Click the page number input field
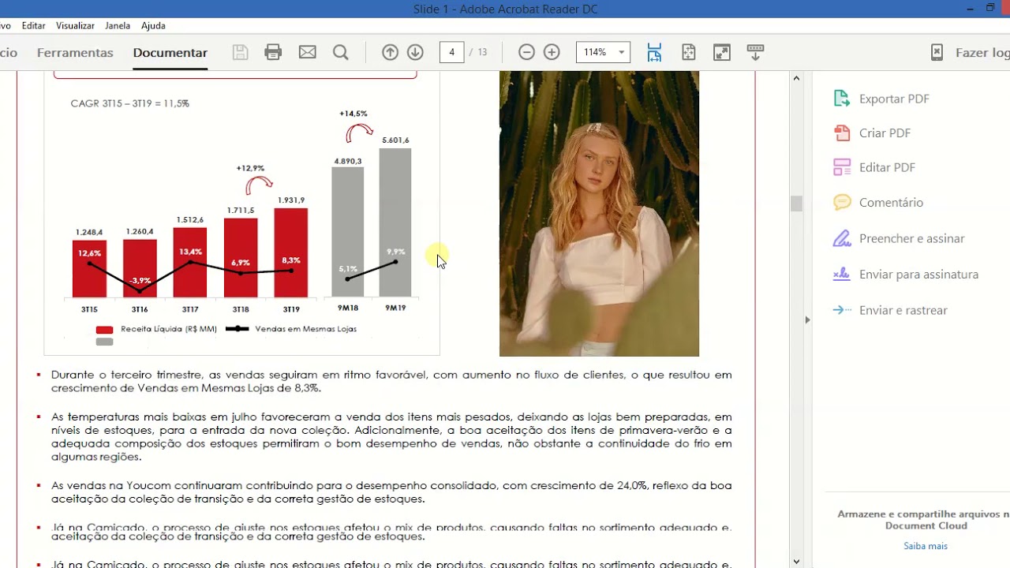The image size is (1010, 568). click(451, 52)
